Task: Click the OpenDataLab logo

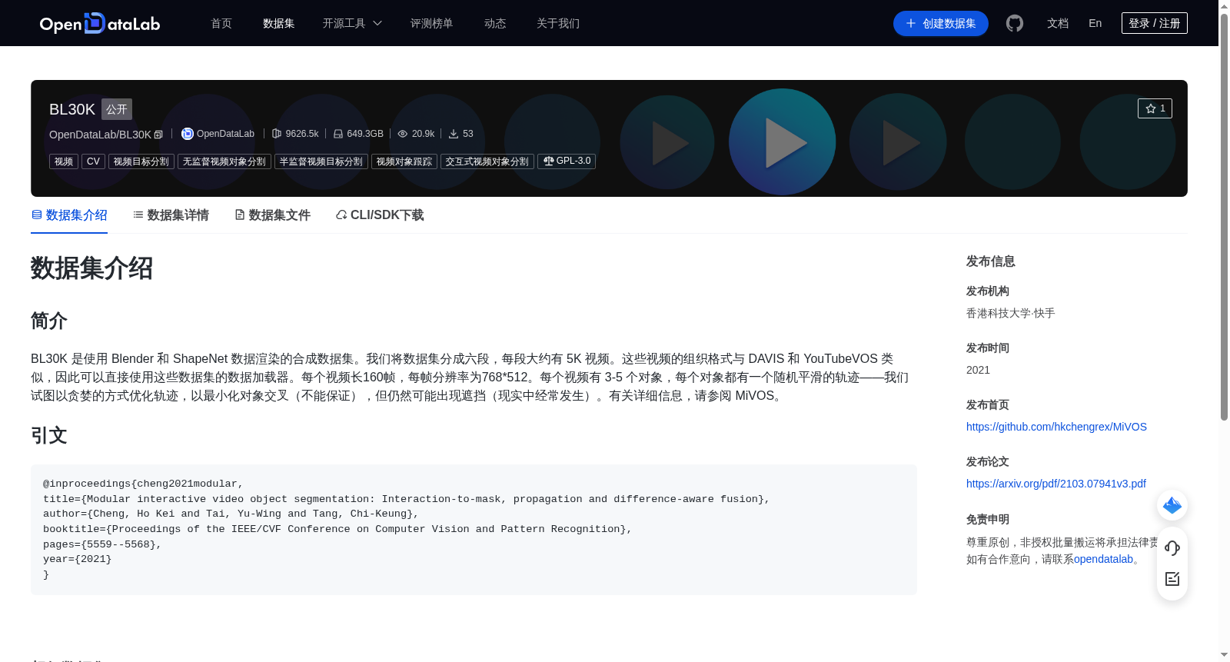Action: pos(100,23)
